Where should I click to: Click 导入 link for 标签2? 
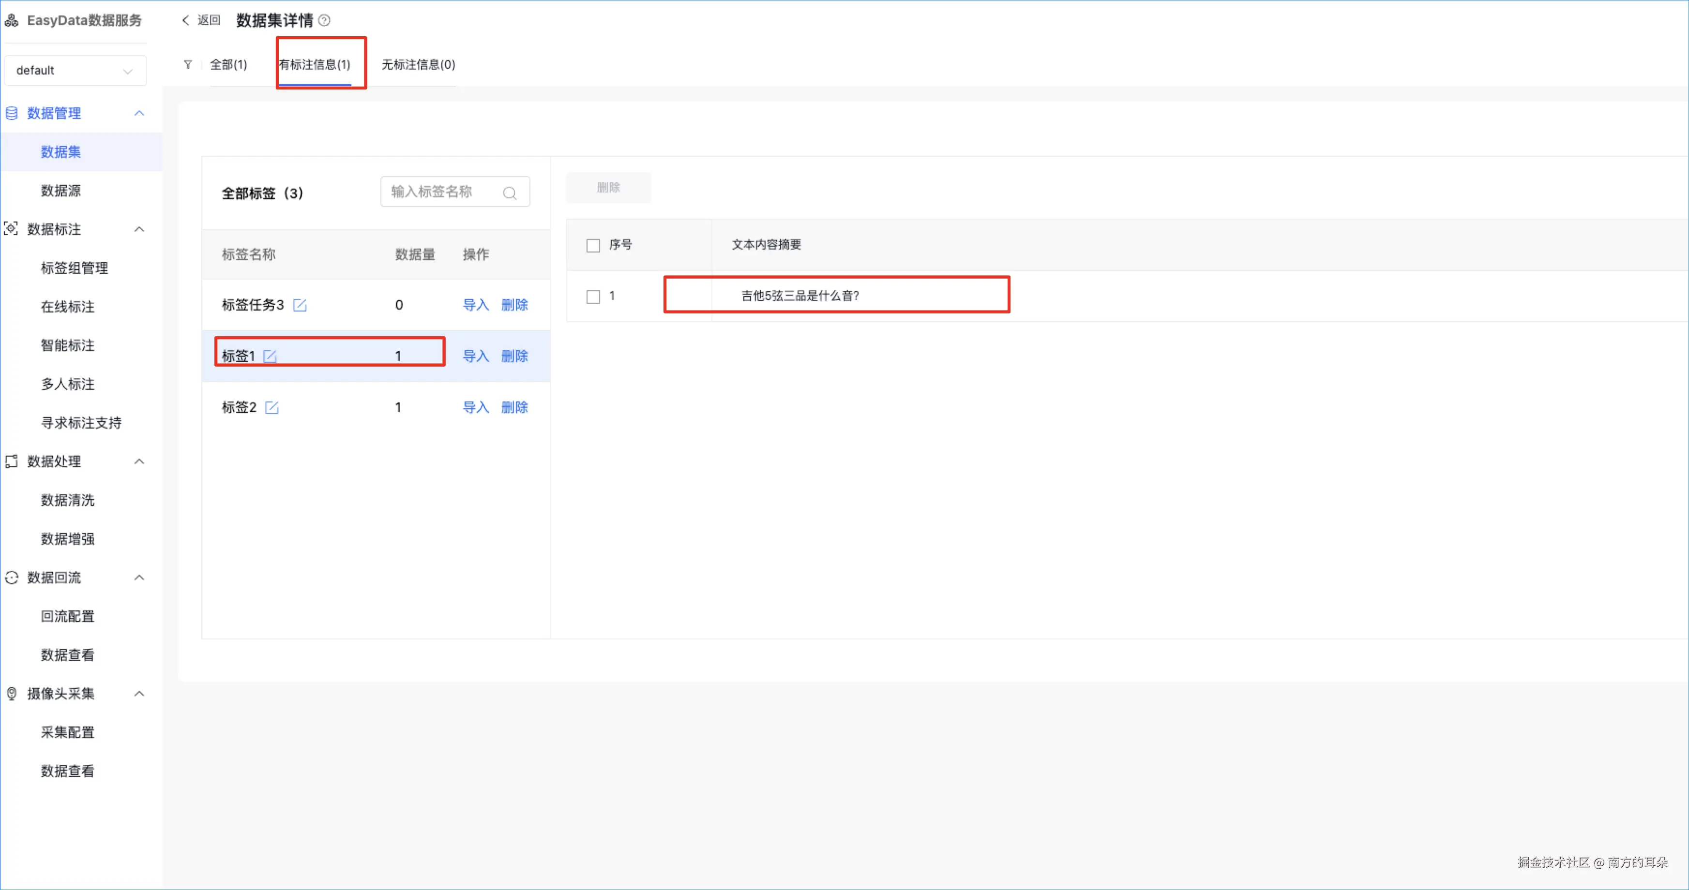475,408
